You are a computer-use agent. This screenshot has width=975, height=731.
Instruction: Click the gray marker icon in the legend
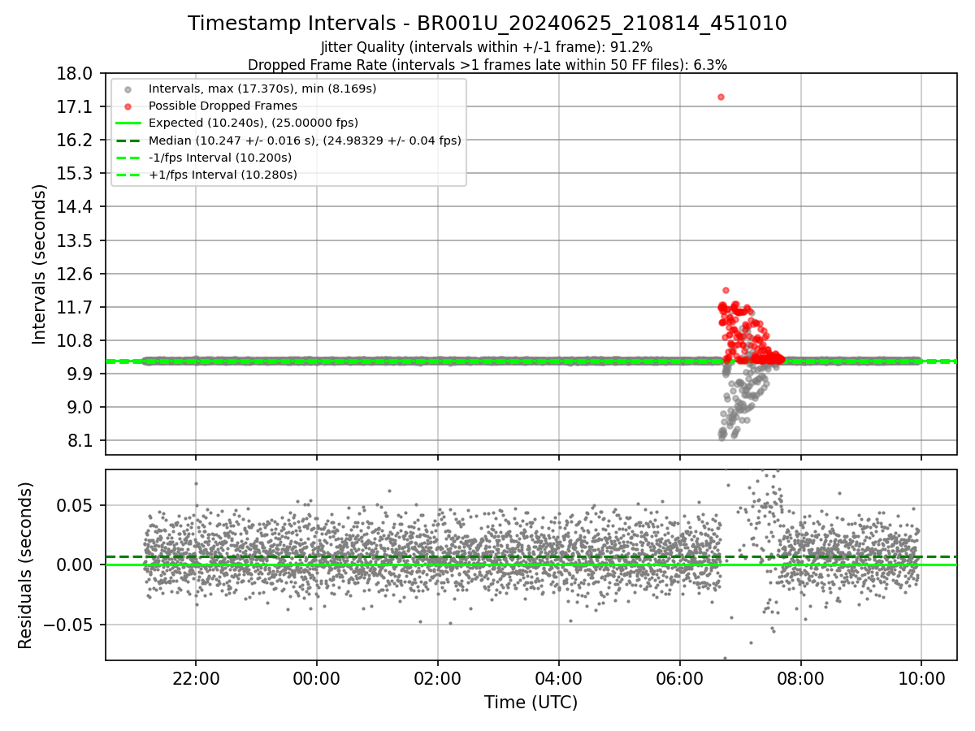point(128,89)
